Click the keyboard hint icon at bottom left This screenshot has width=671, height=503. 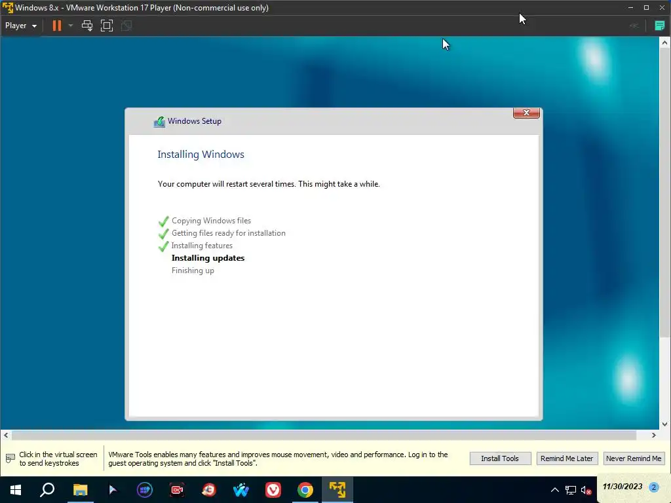pyautogui.click(x=10, y=458)
